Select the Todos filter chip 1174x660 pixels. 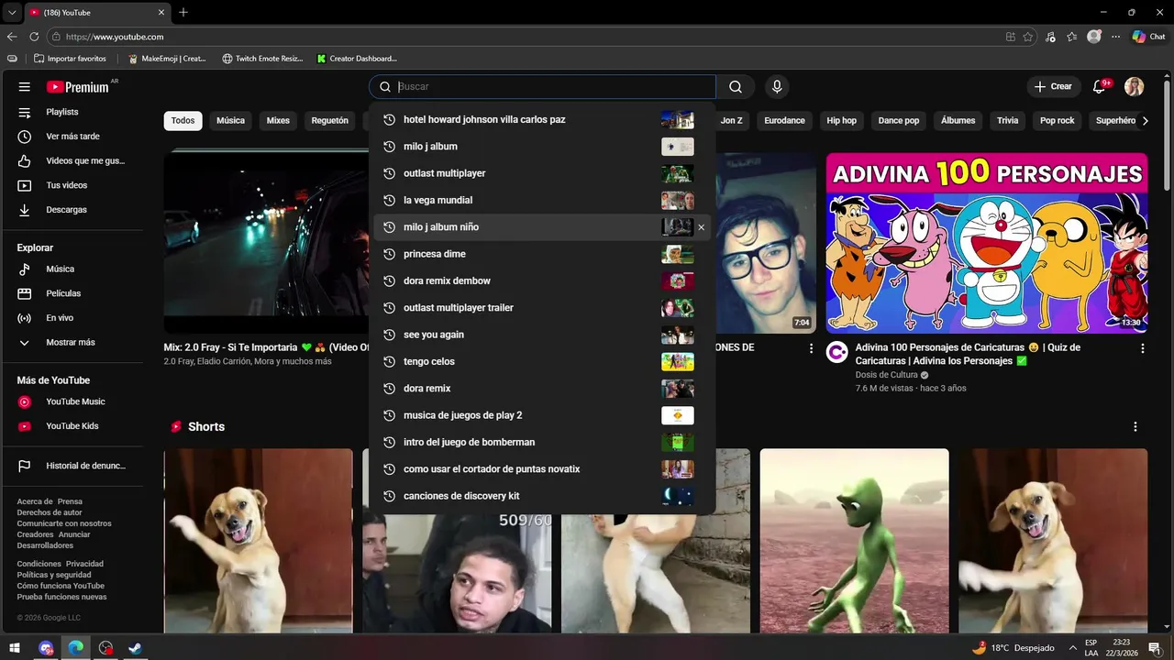coord(183,121)
